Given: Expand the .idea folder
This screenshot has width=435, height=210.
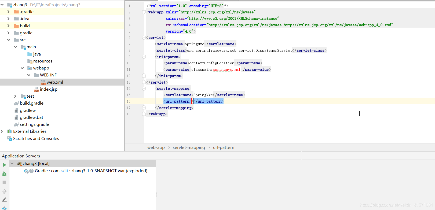Looking at the screenshot, I should (x=9, y=19).
